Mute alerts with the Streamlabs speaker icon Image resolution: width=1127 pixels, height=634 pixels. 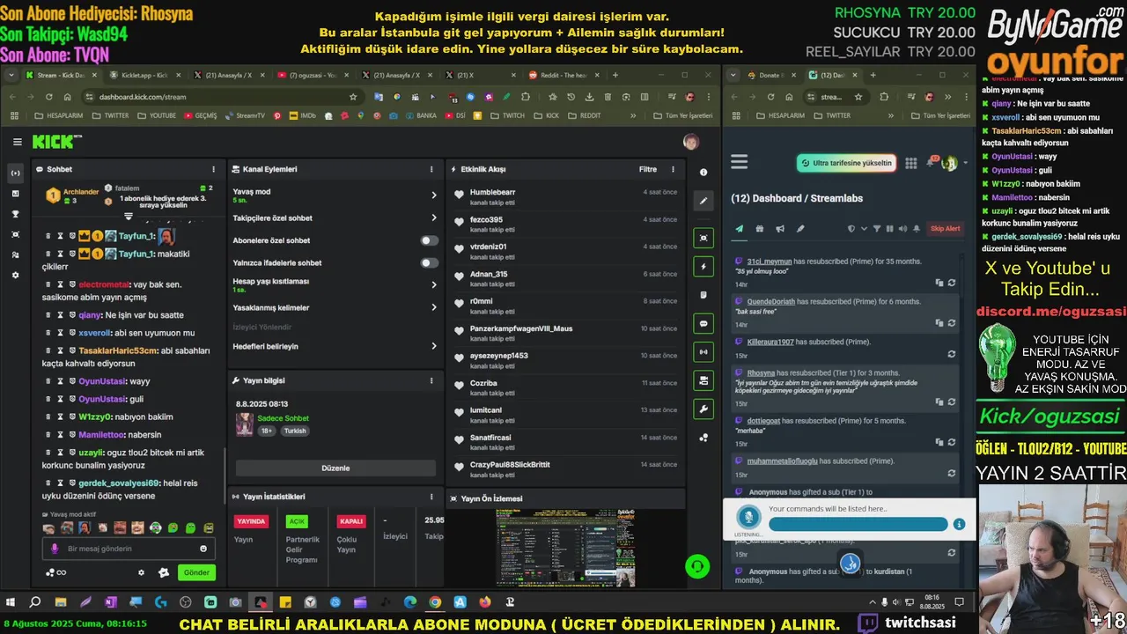coord(902,229)
